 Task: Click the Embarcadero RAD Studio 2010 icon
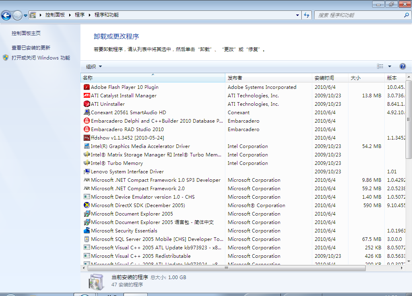click(x=87, y=129)
